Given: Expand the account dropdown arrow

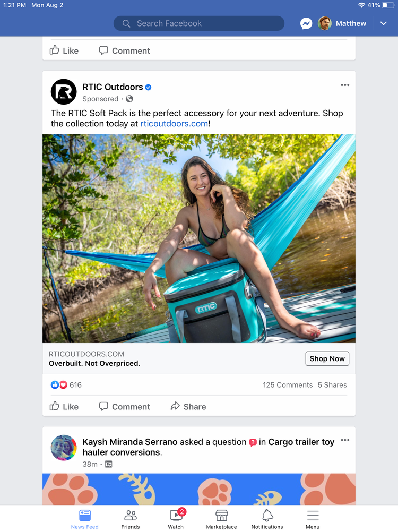Looking at the screenshot, I should click(x=384, y=23).
